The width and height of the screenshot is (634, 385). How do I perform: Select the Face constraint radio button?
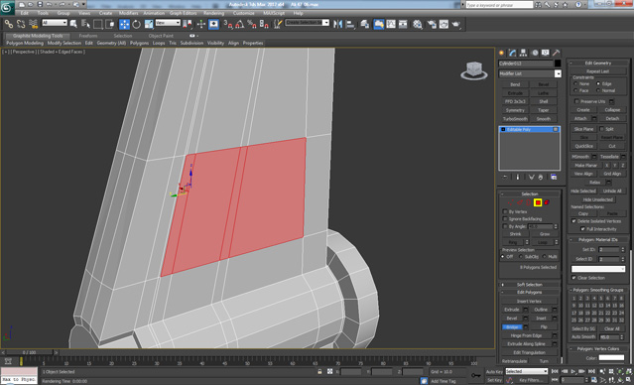575,90
